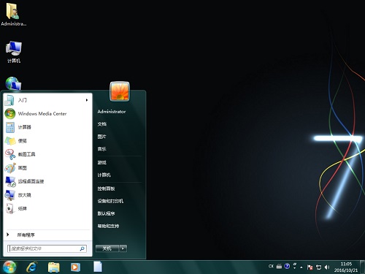The width and height of the screenshot is (365, 274).
Task: Click the blue help question mark tray icon
Action: 287,266
